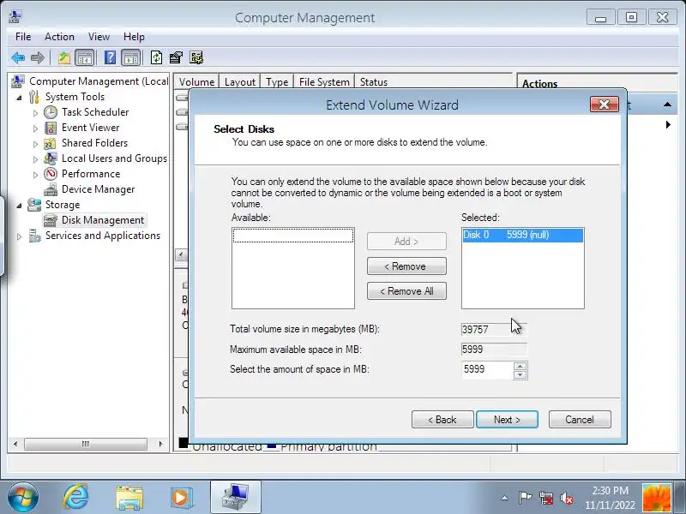The image size is (686, 514).
Task: Click the Performance icon in tree
Action: pos(51,174)
